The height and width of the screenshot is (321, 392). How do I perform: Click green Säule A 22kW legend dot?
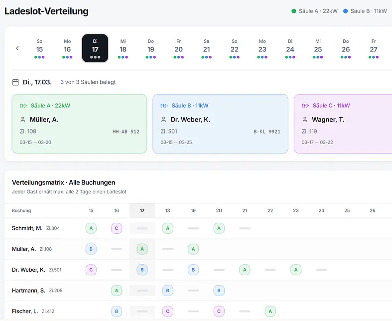(x=294, y=11)
